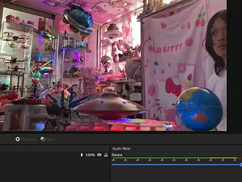Lock the source using the padlock icon

[106, 155]
